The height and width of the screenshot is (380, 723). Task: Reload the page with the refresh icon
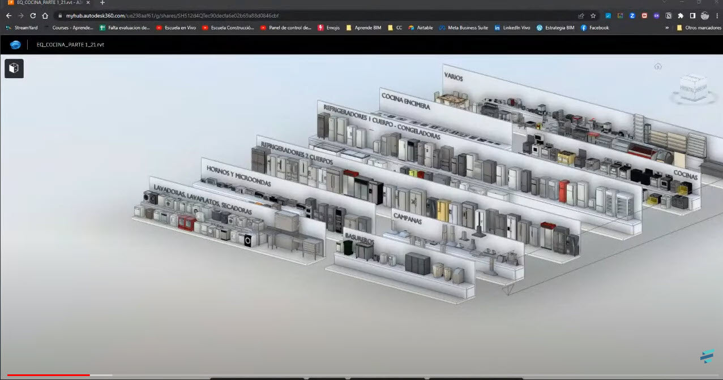point(33,16)
